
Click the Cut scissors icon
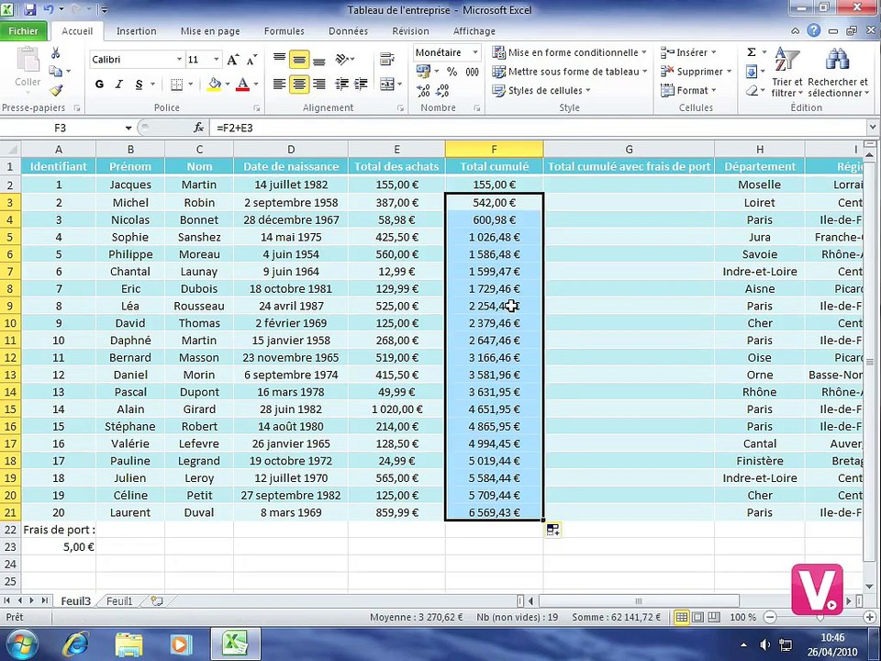[56, 53]
